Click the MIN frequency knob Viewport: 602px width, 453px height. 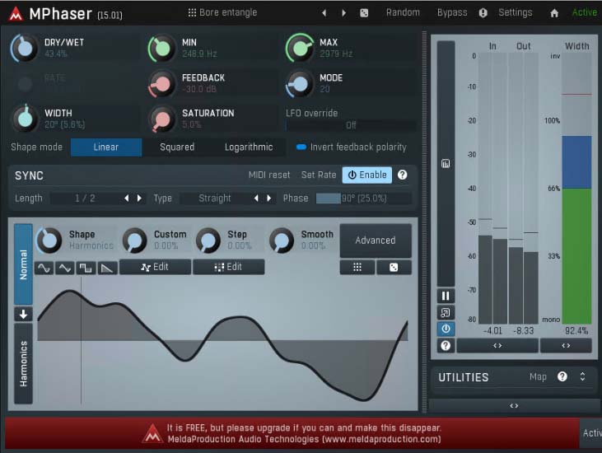162,49
